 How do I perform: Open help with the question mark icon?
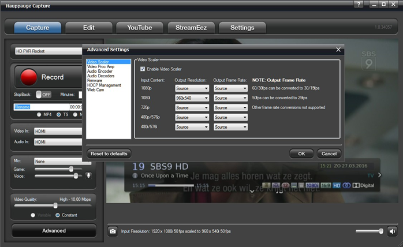pos(359,5)
